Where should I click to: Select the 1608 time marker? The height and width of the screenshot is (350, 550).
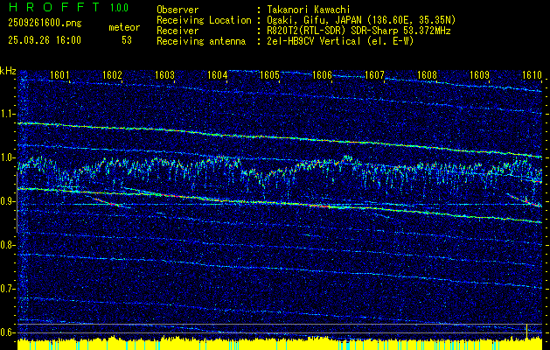(x=427, y=75)
